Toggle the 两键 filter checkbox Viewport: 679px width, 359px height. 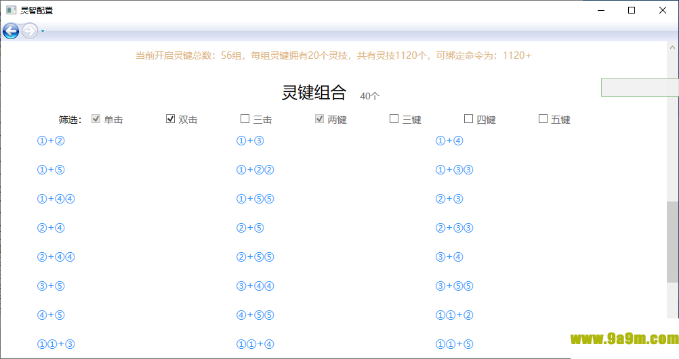click(x=319, y=119)
